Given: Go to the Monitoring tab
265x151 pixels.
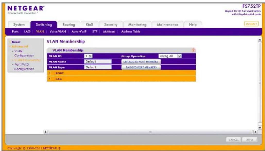Looking at the screenshot, I should tap(137, 25).
